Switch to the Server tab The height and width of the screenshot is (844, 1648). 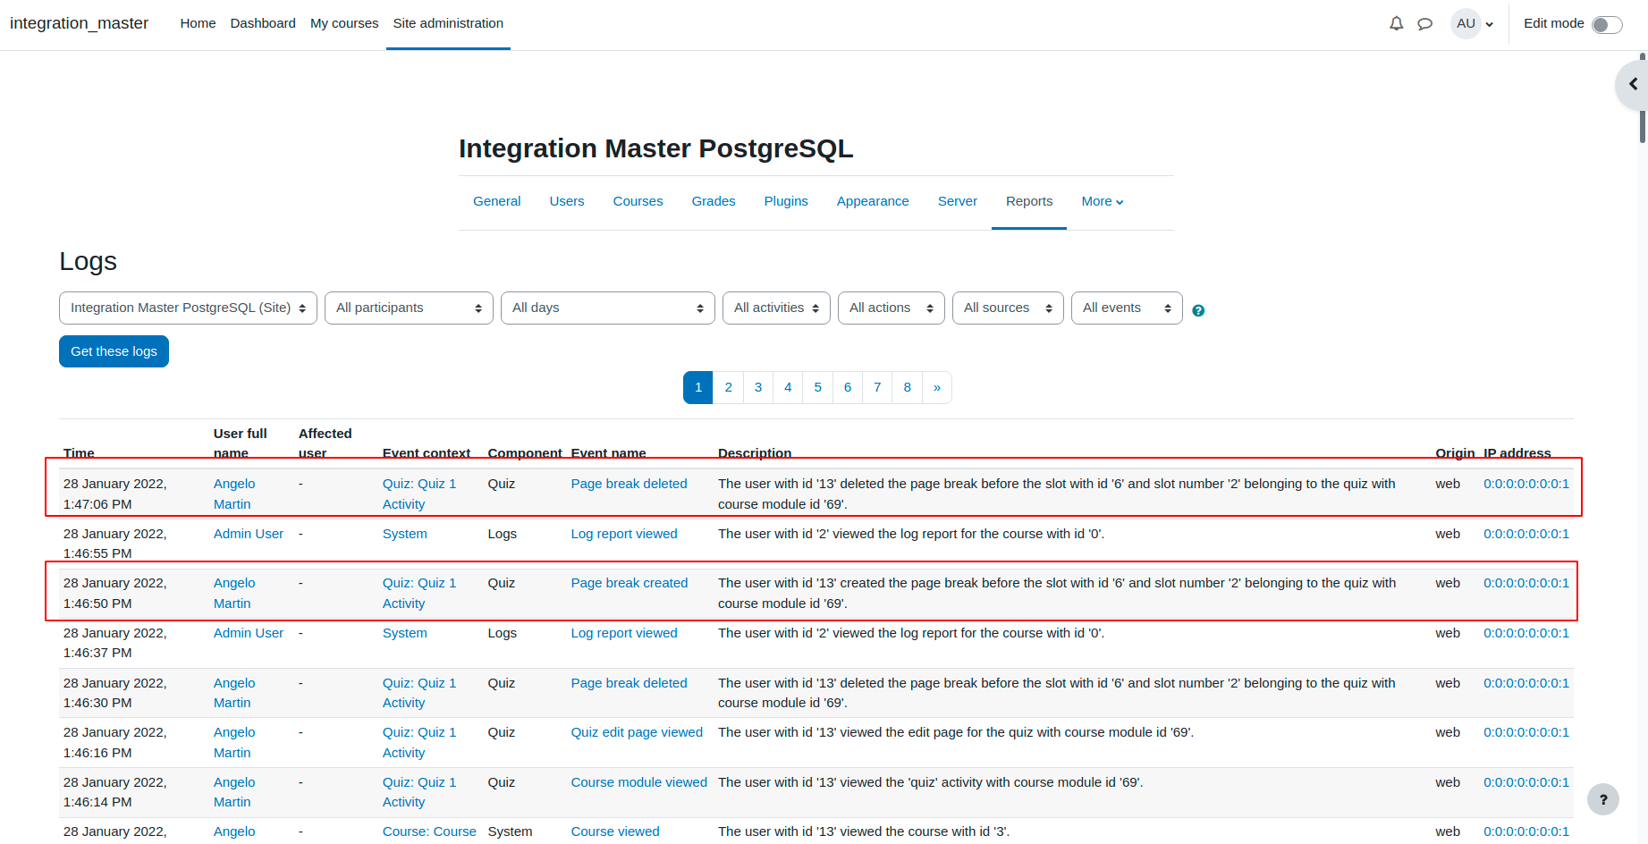click(957, 201)
